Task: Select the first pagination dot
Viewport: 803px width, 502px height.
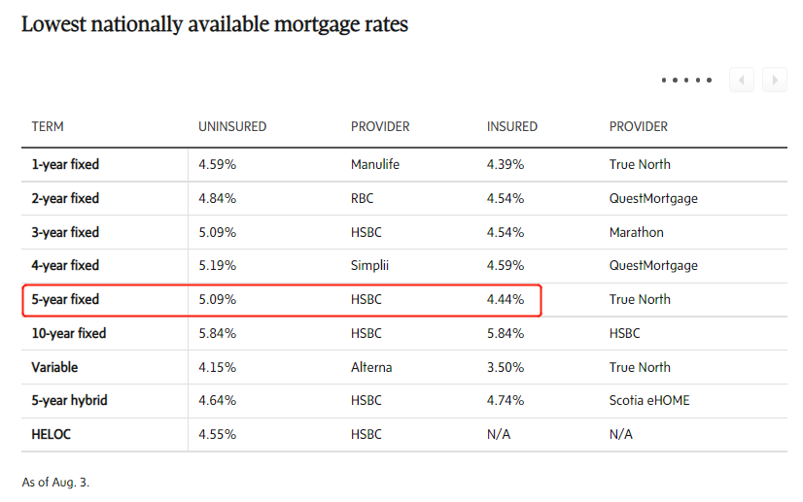Action: (664, 80)
